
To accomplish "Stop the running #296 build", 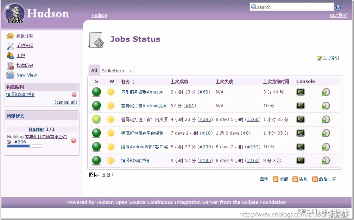I will (x=74, y=141).
